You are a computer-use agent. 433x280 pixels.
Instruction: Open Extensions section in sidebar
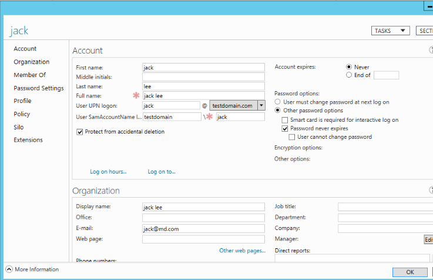28,140
